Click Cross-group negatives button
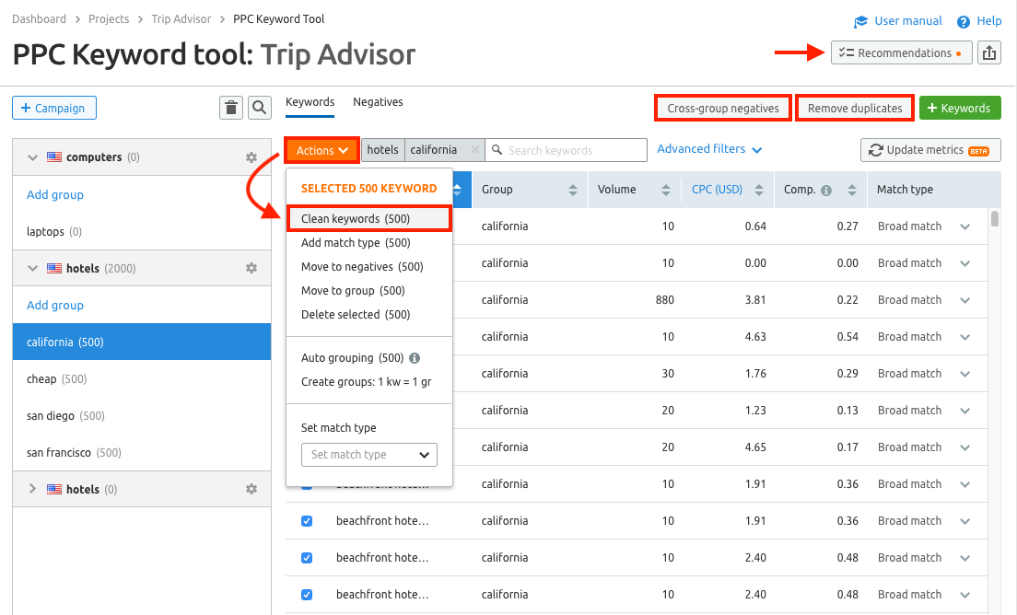The image size is (1017, 615). coord(723,109)
